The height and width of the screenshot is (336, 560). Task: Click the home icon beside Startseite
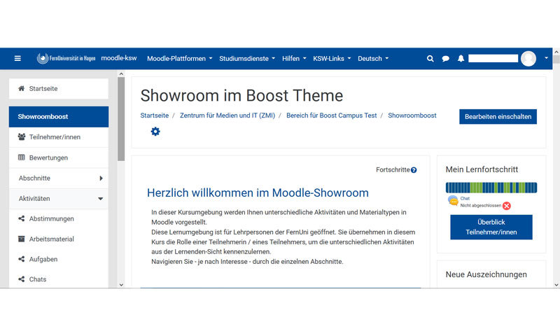coord(22,88)
